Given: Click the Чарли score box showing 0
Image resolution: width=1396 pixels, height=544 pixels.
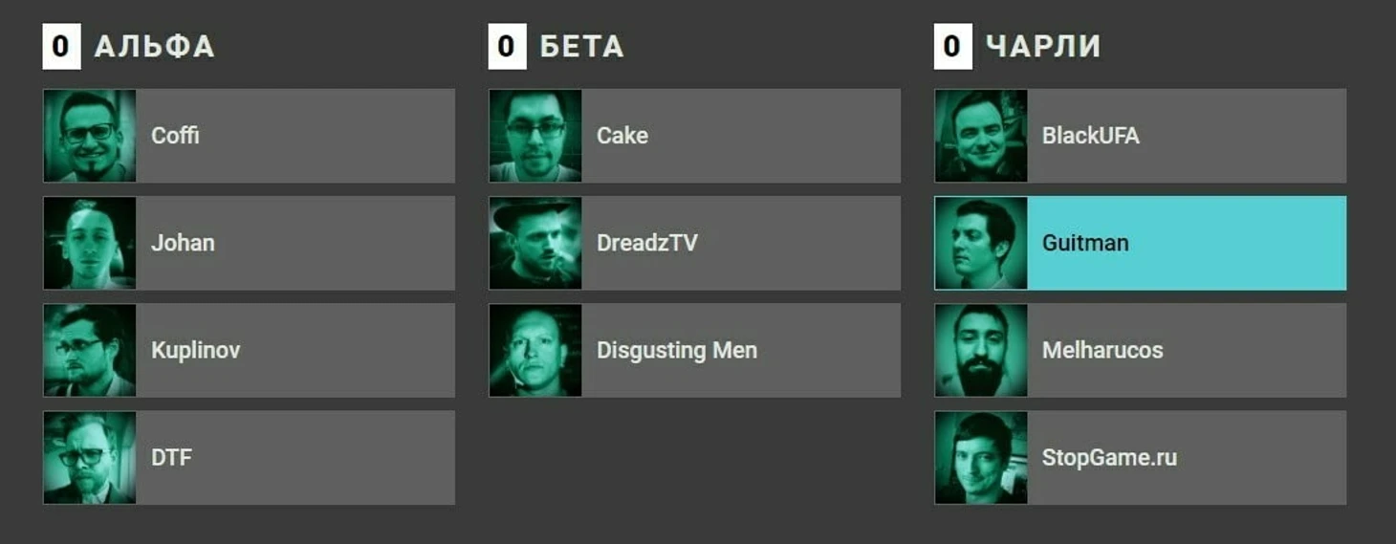Looking at the screenshot, I should click(952, 47).
